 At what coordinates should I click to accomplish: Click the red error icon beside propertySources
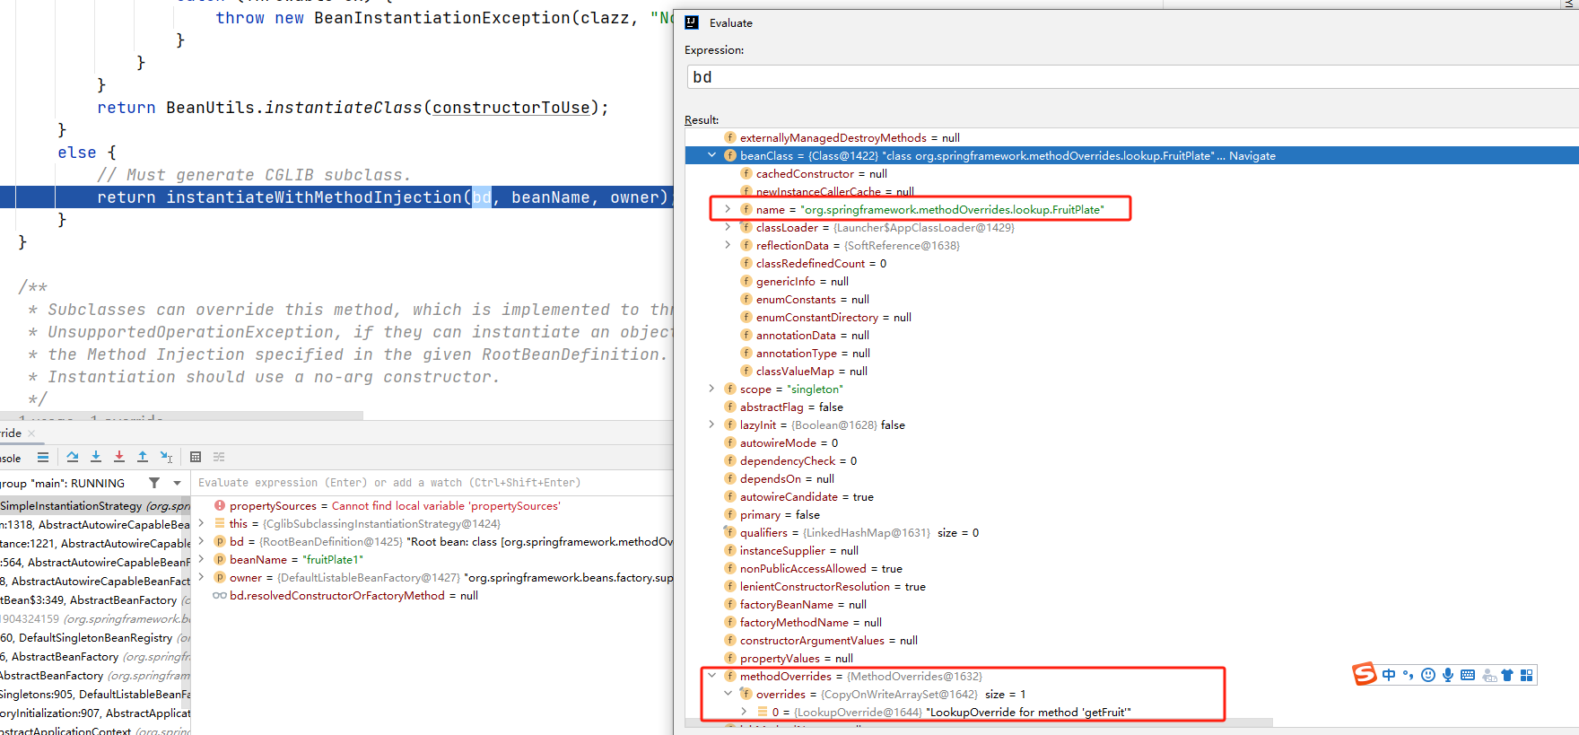click(220, 505)
